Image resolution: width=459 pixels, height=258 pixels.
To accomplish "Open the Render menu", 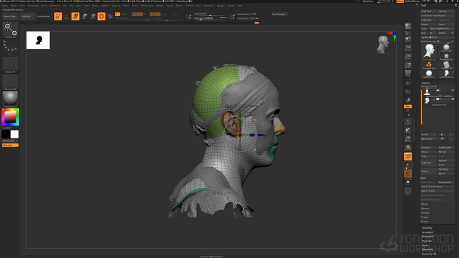I will tap(160, 6).
